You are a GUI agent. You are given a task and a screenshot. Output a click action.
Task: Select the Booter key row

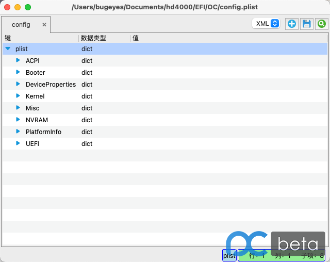(165, 72)
